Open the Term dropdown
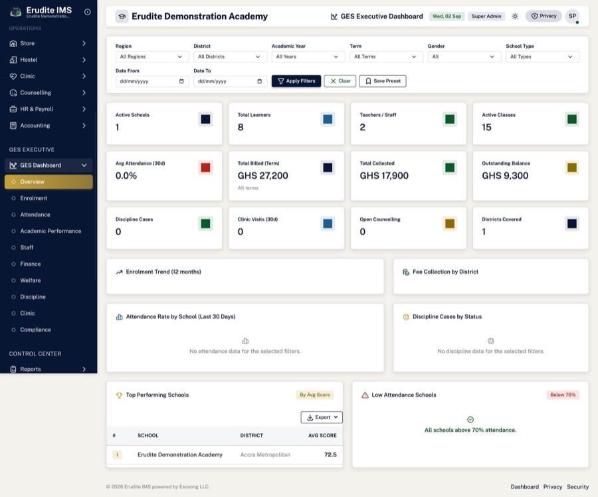598x497 pixels. coord(386,57)
